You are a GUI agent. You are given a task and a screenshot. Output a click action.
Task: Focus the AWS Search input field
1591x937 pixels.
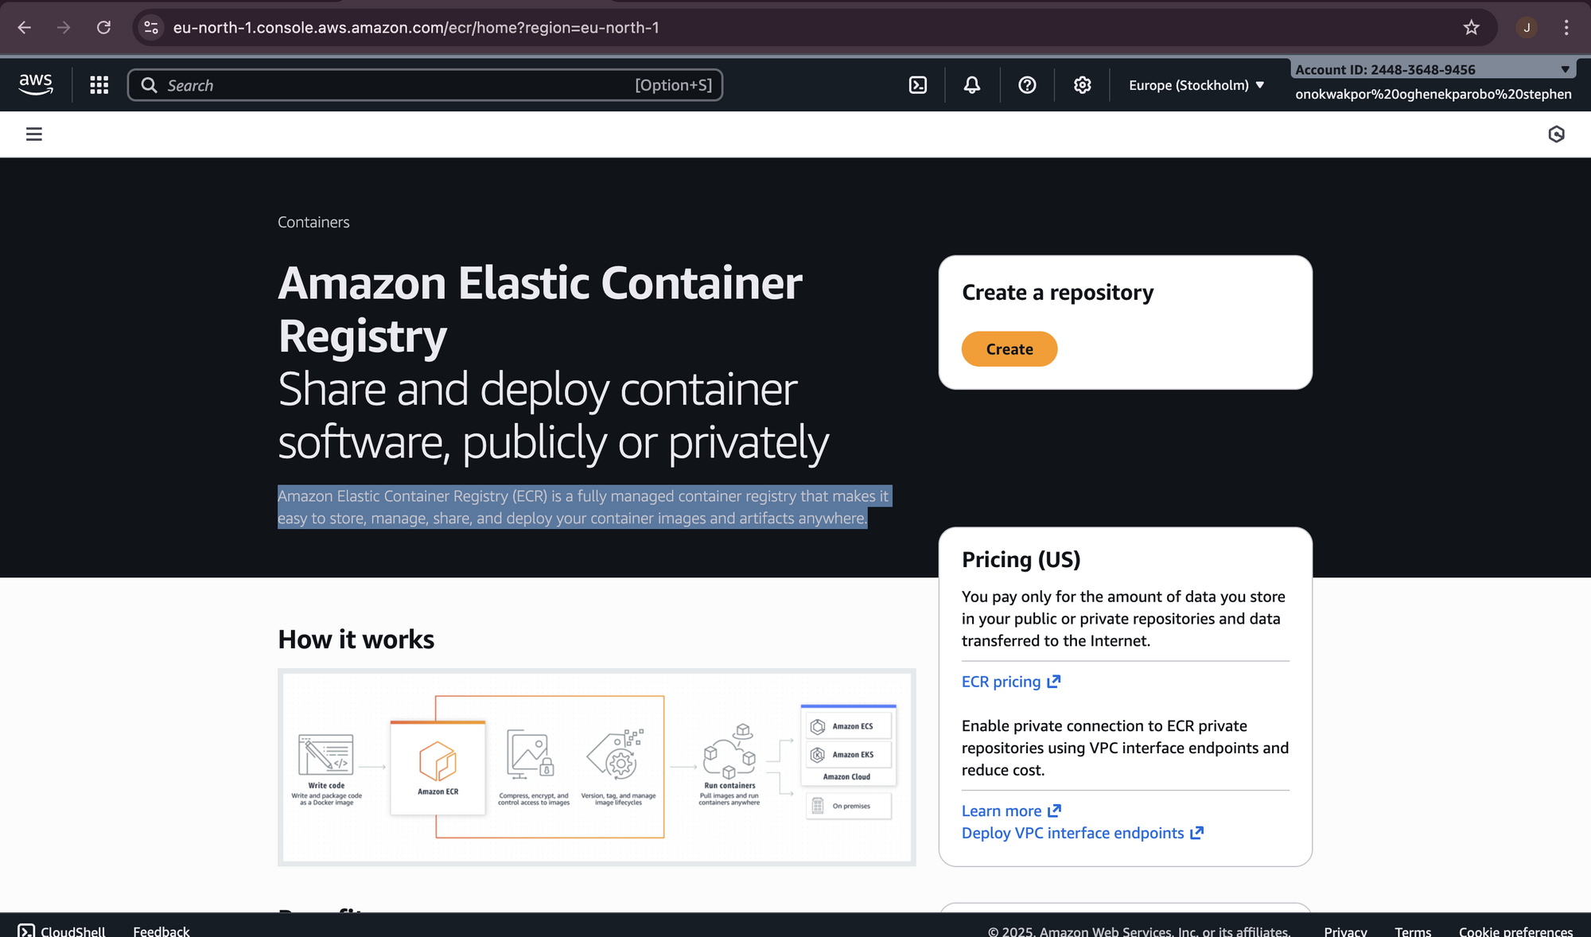click(398, 85)
